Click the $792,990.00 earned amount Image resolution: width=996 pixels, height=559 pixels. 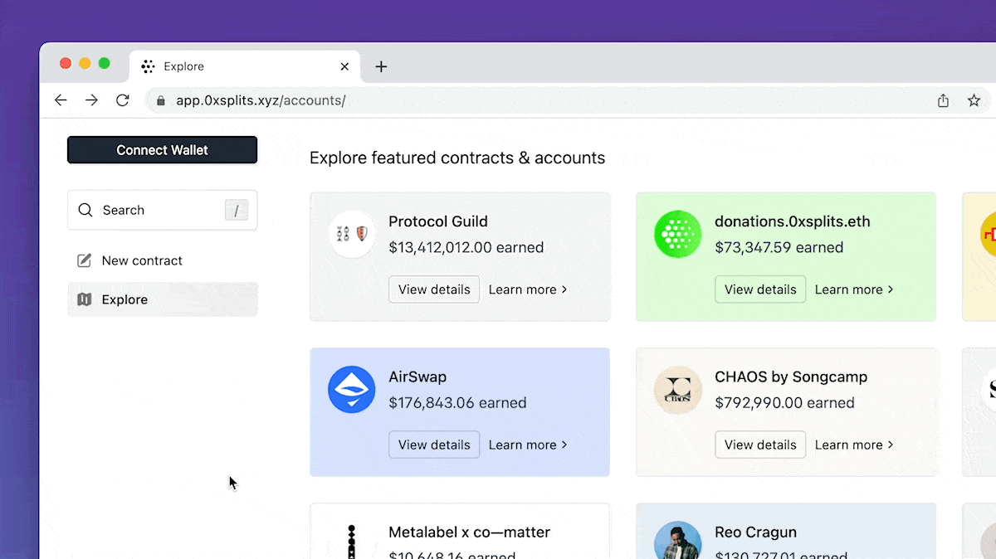(784, 402)
